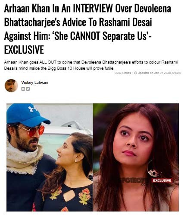Click the article headline about Arhaan Khan
This screenshot has width=184, height=218.
[87, 29]
